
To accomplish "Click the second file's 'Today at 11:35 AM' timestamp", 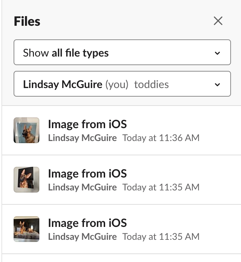I will pyautogui.click(x=161, y=187).
